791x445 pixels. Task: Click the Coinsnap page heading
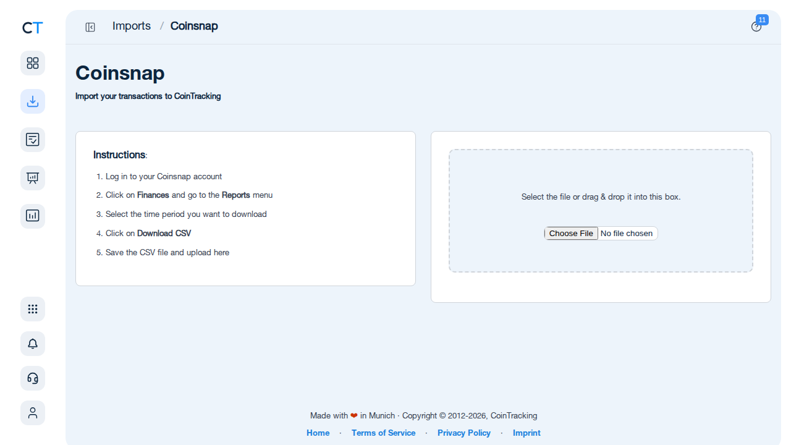click(120, 73)
